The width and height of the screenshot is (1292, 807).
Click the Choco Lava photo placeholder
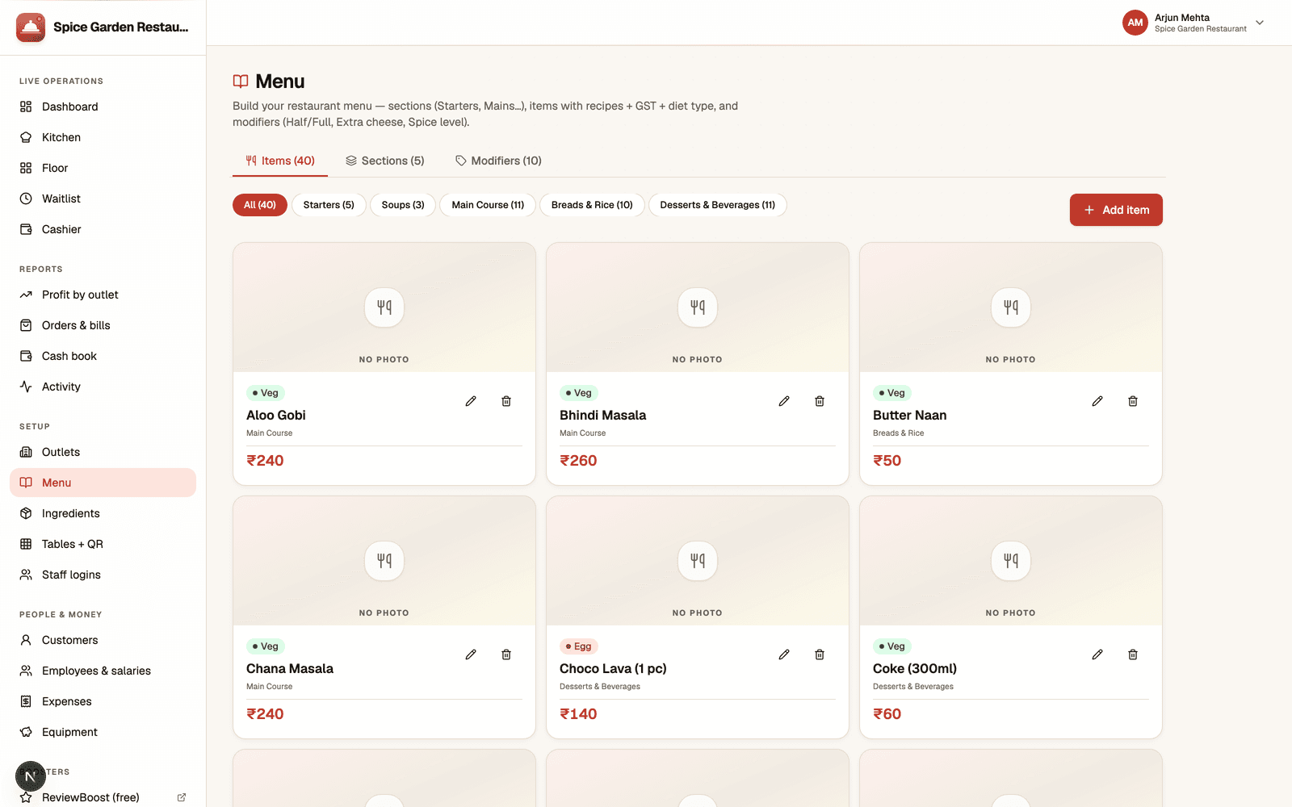[x=698, y=561]
